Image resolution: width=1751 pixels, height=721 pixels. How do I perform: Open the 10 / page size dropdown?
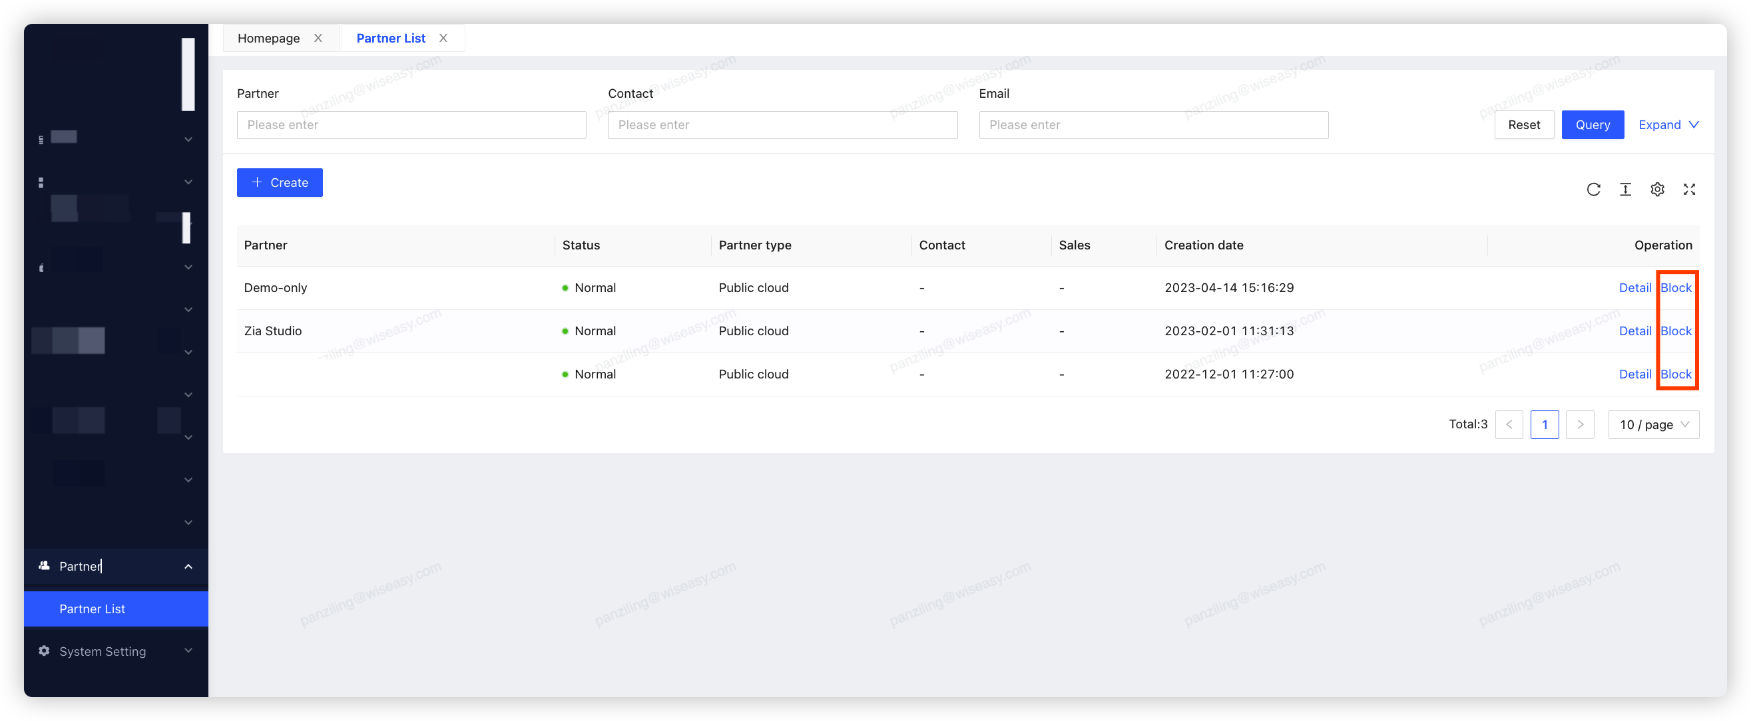(1653, 424)
